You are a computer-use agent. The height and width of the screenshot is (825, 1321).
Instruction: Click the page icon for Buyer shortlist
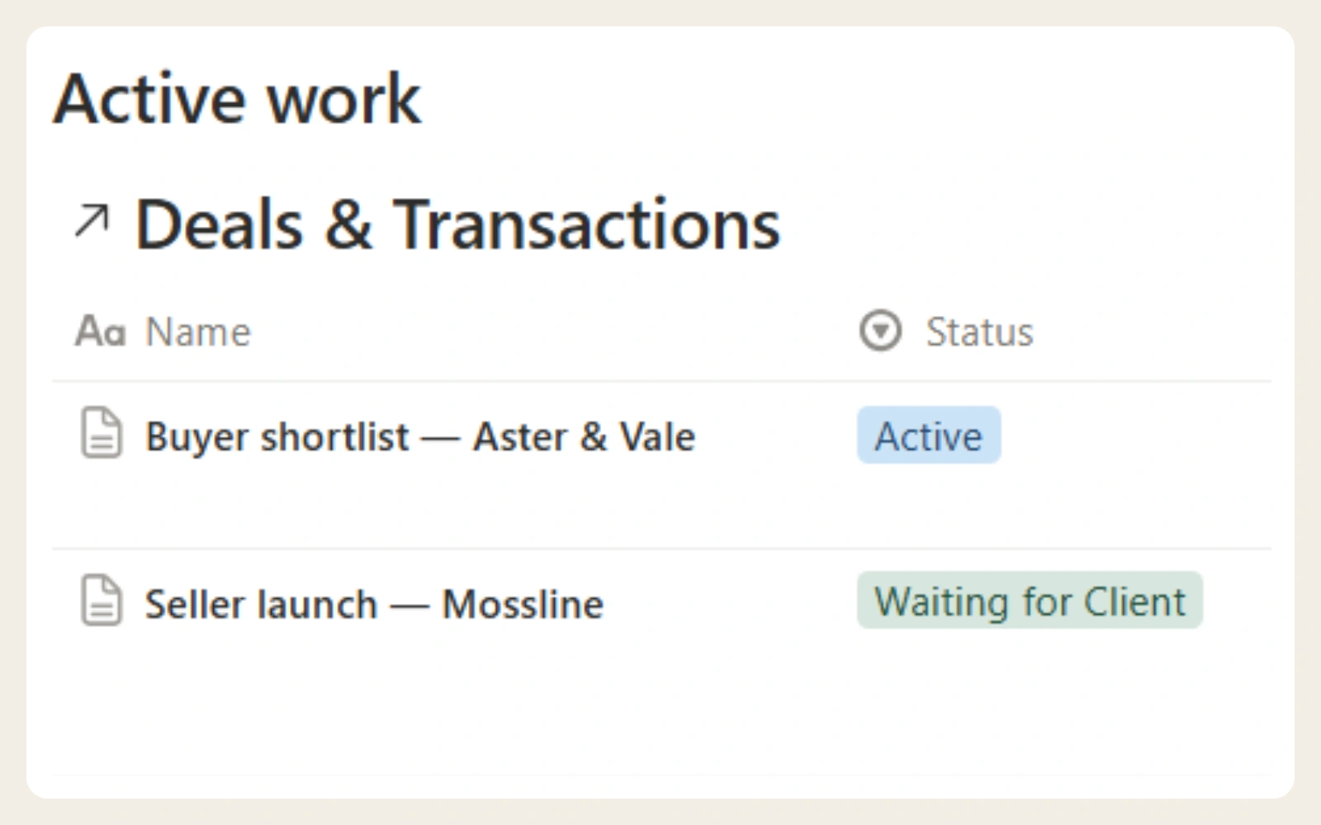pos(102,432)
